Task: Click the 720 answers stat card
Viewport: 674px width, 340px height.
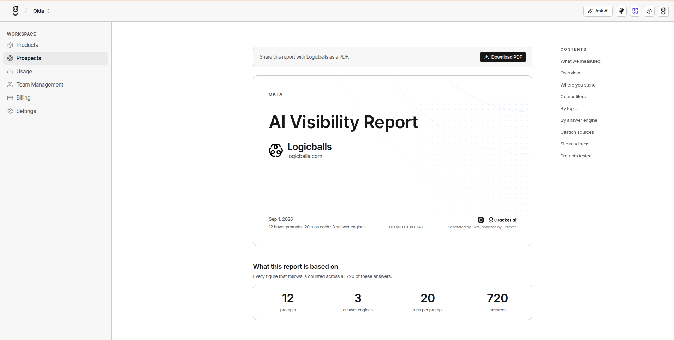Action: 497,303
